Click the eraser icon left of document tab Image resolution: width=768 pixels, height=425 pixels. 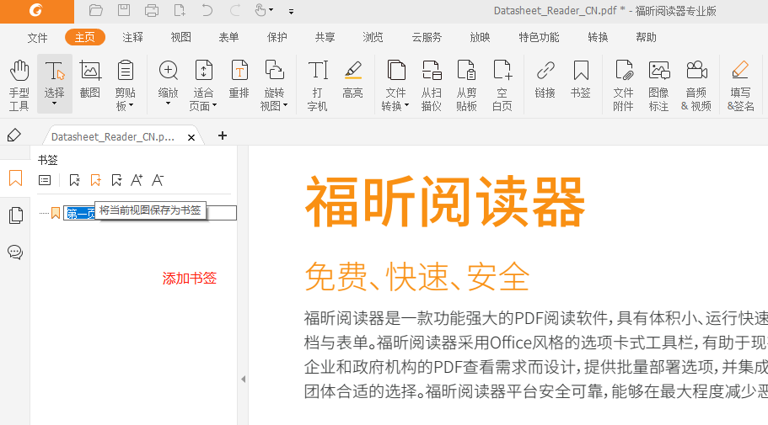(14, 135)
